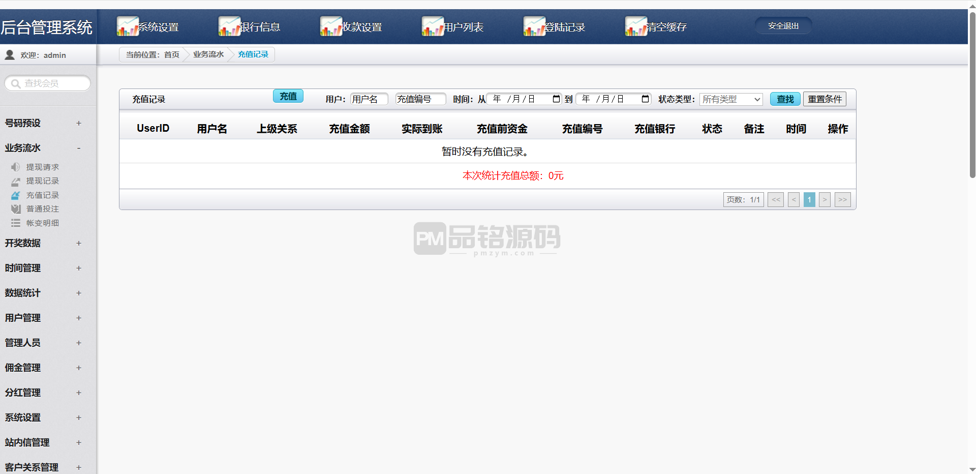976x474 pixels.
Task: Expand the 分红管理 sidebar section
Action: [x=79, y=393]
